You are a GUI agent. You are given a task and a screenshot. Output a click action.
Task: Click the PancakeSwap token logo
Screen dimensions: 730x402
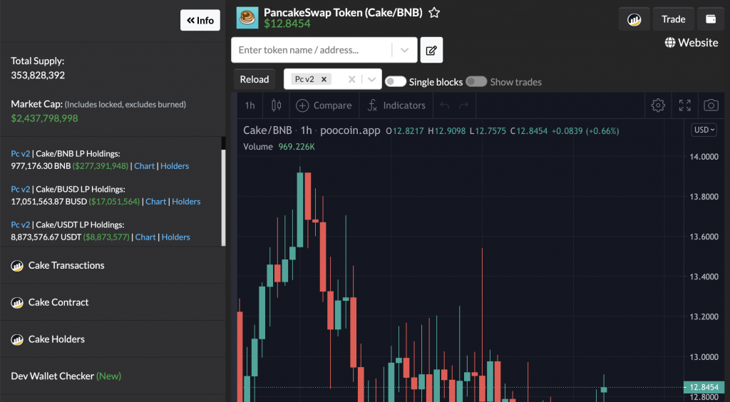247,18
